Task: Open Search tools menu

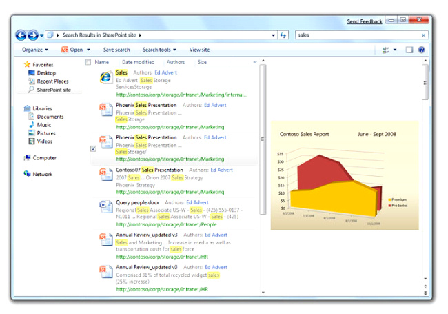Action: coord(159,50)
